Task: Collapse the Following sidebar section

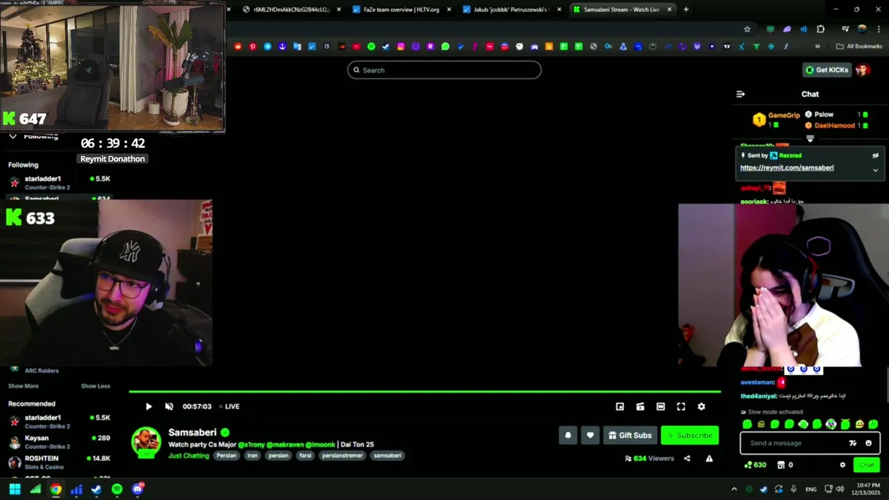Action: [13, 136]
